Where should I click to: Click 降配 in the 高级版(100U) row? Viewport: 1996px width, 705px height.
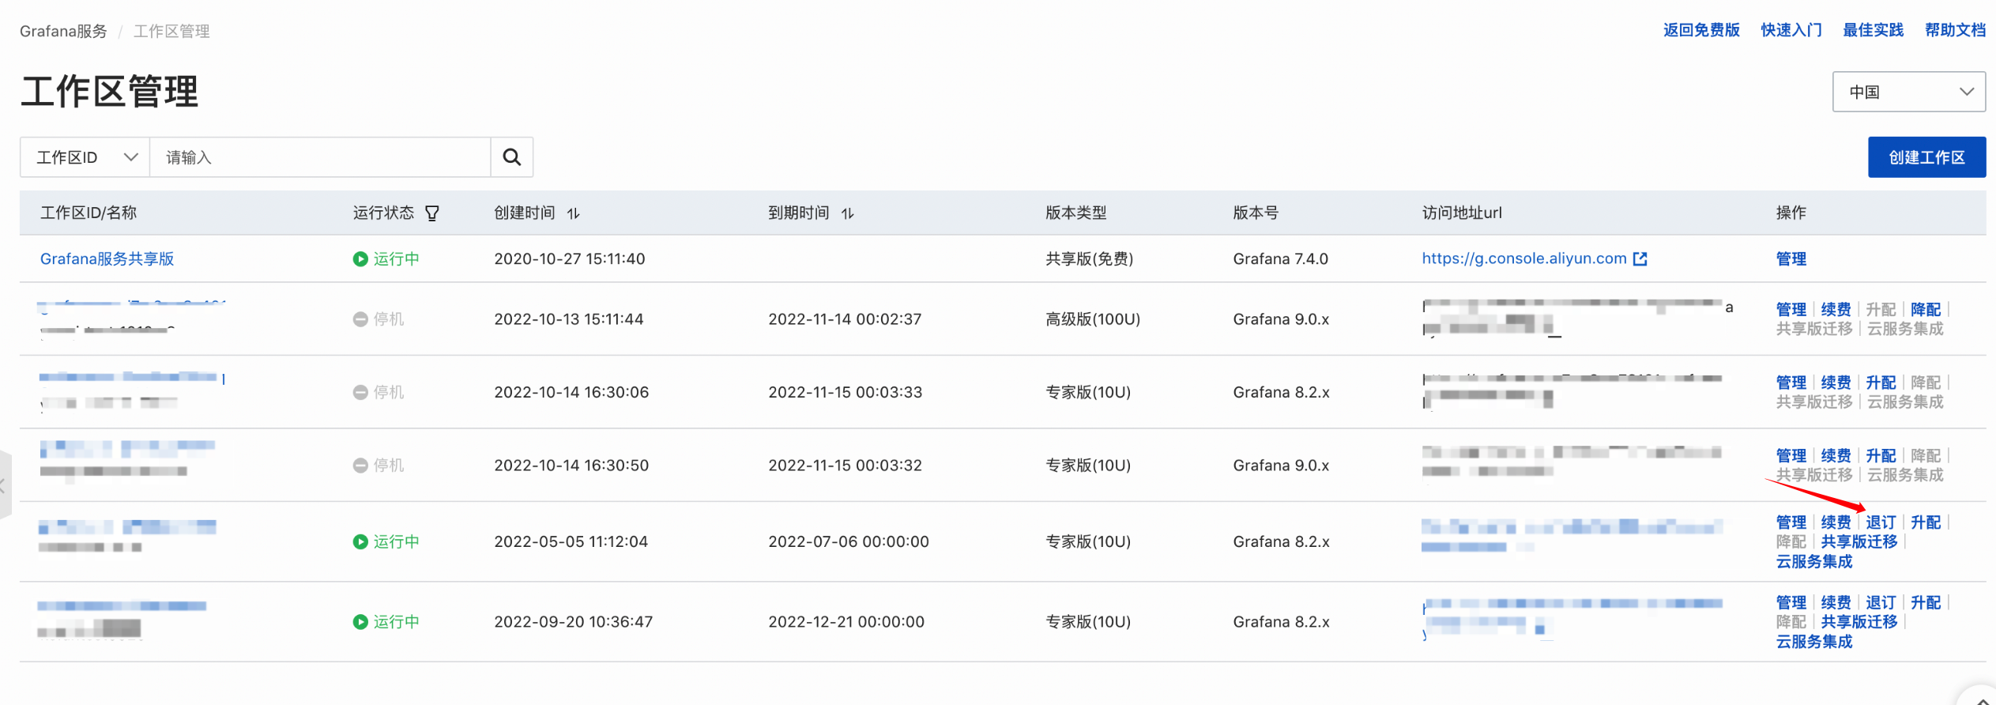1926,310
